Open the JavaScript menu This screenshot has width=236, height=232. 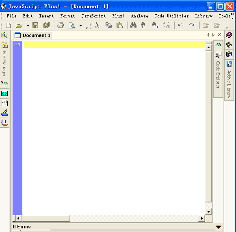[x=93, y=16]
